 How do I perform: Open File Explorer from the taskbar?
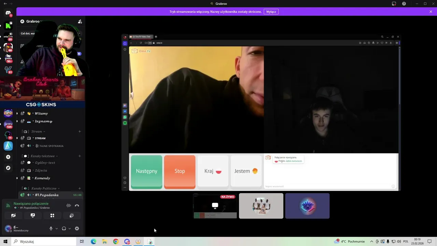point(104,242)
